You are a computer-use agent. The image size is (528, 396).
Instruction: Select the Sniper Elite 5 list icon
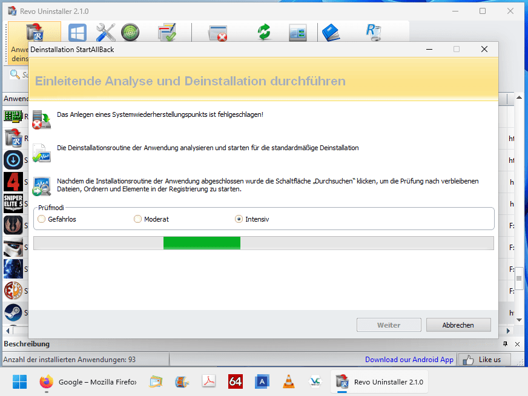tap(13, 203)
